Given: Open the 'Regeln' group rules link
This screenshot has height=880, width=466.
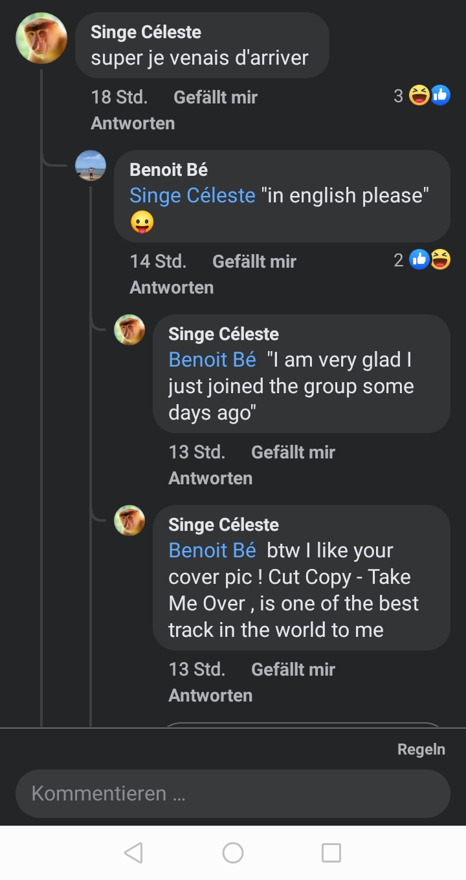Looking at the screenshot, I should (x=421, y=749).
